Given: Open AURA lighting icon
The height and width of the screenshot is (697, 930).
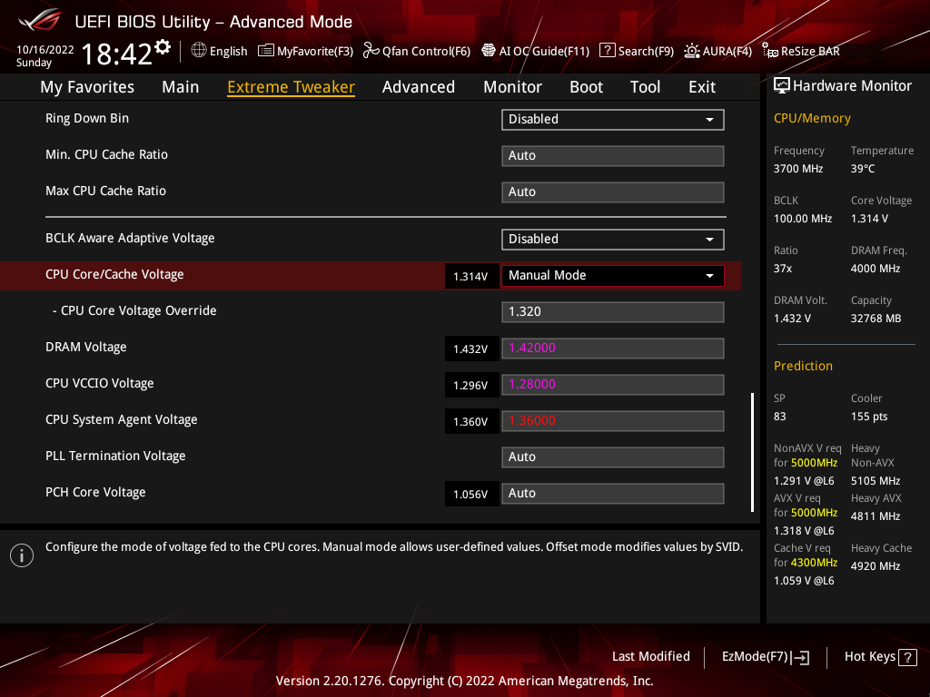Looking at the screenshot, I should pos(691,51).
